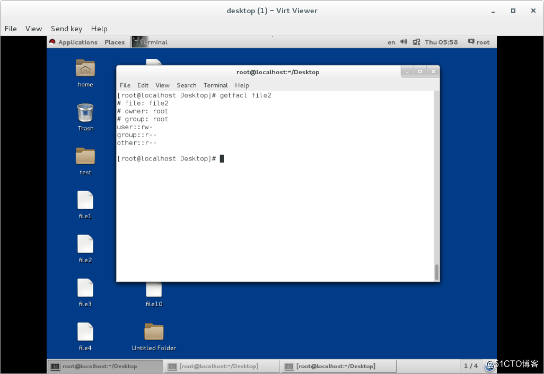
Task: Open the Virt Viewer View menu
Action: tap(33, 29)
